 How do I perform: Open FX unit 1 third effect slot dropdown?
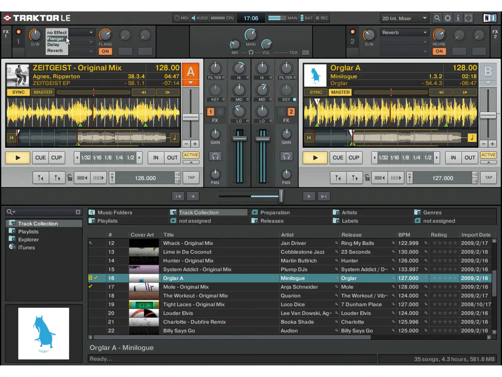[x=82, y=51]
